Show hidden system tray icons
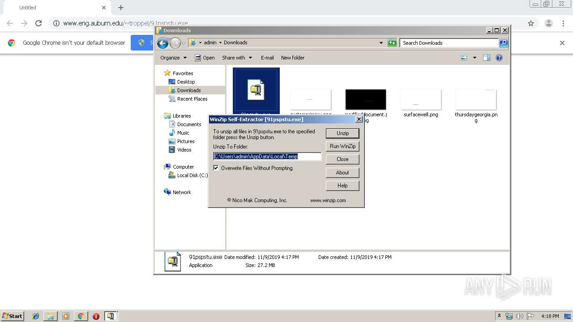This screenshot has width=573, height=322. [x=500, y=316]
